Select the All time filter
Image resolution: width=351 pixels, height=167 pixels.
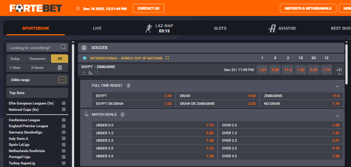point(60,58)
